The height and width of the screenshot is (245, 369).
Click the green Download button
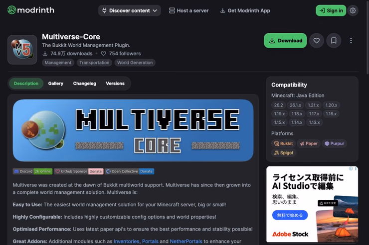click(x=285, y=41)
